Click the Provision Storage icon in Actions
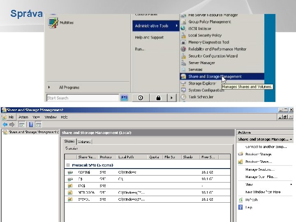 (241, 155)
